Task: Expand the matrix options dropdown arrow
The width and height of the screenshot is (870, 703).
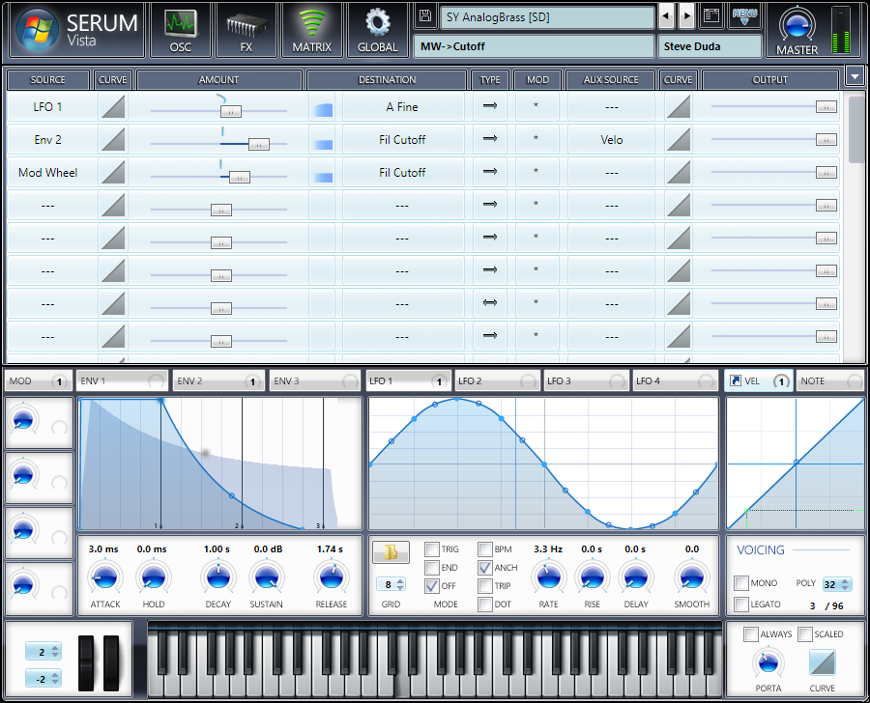Action: 855,76
